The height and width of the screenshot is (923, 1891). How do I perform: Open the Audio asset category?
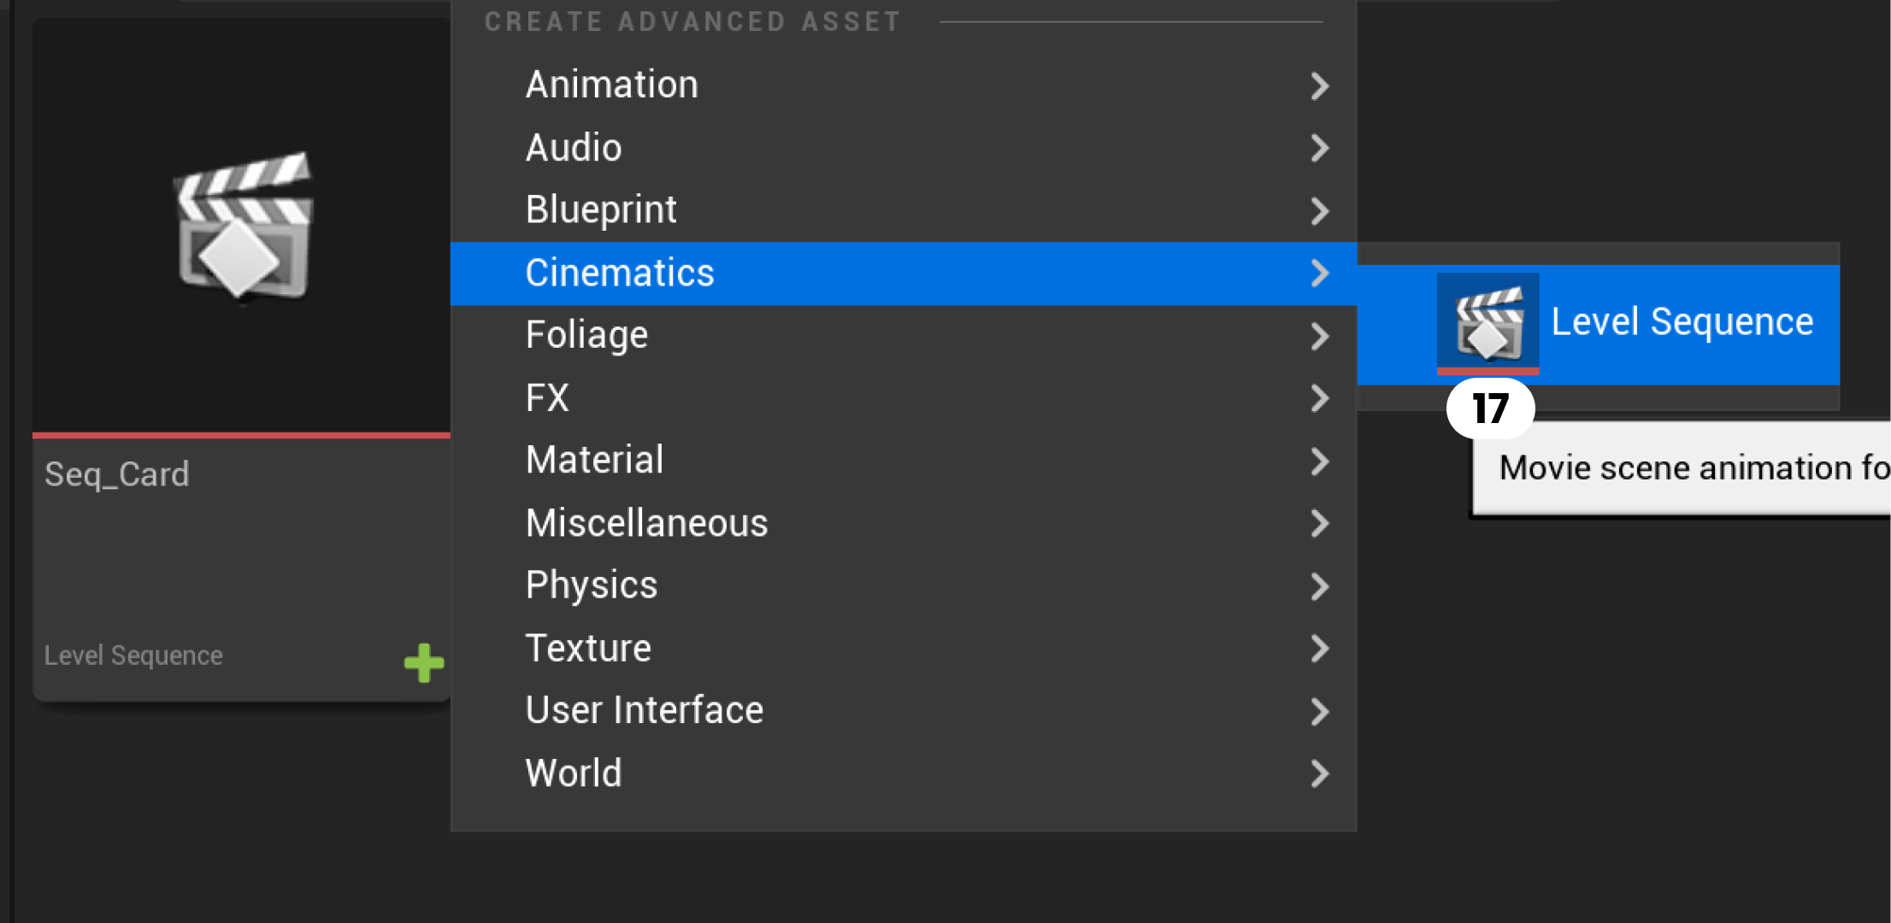[574, 147]
